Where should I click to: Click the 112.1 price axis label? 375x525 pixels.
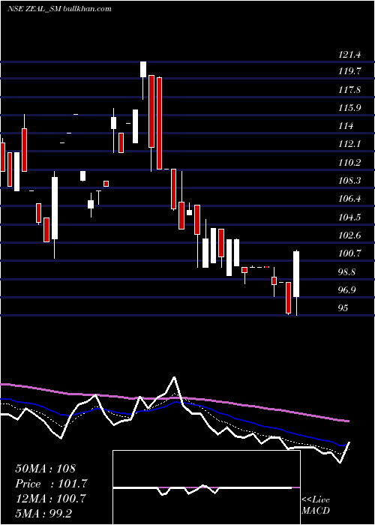[x=349, y=144]
